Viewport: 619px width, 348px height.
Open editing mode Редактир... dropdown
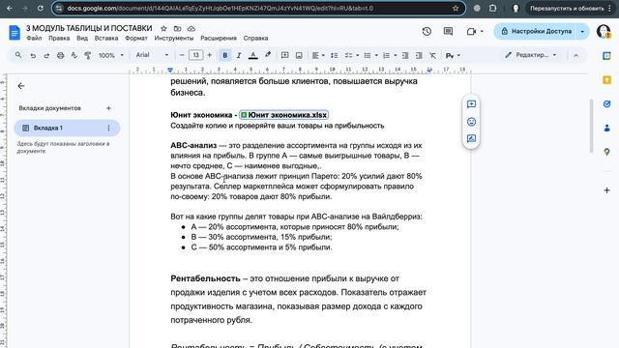pyautogui.click(x=531, y=55)
